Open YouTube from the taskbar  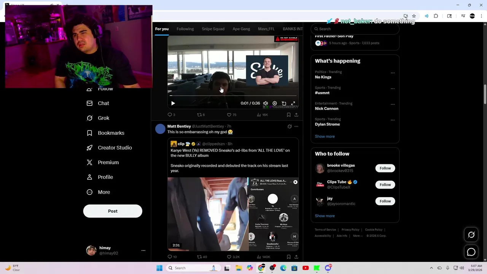click(x=306, y=268)
